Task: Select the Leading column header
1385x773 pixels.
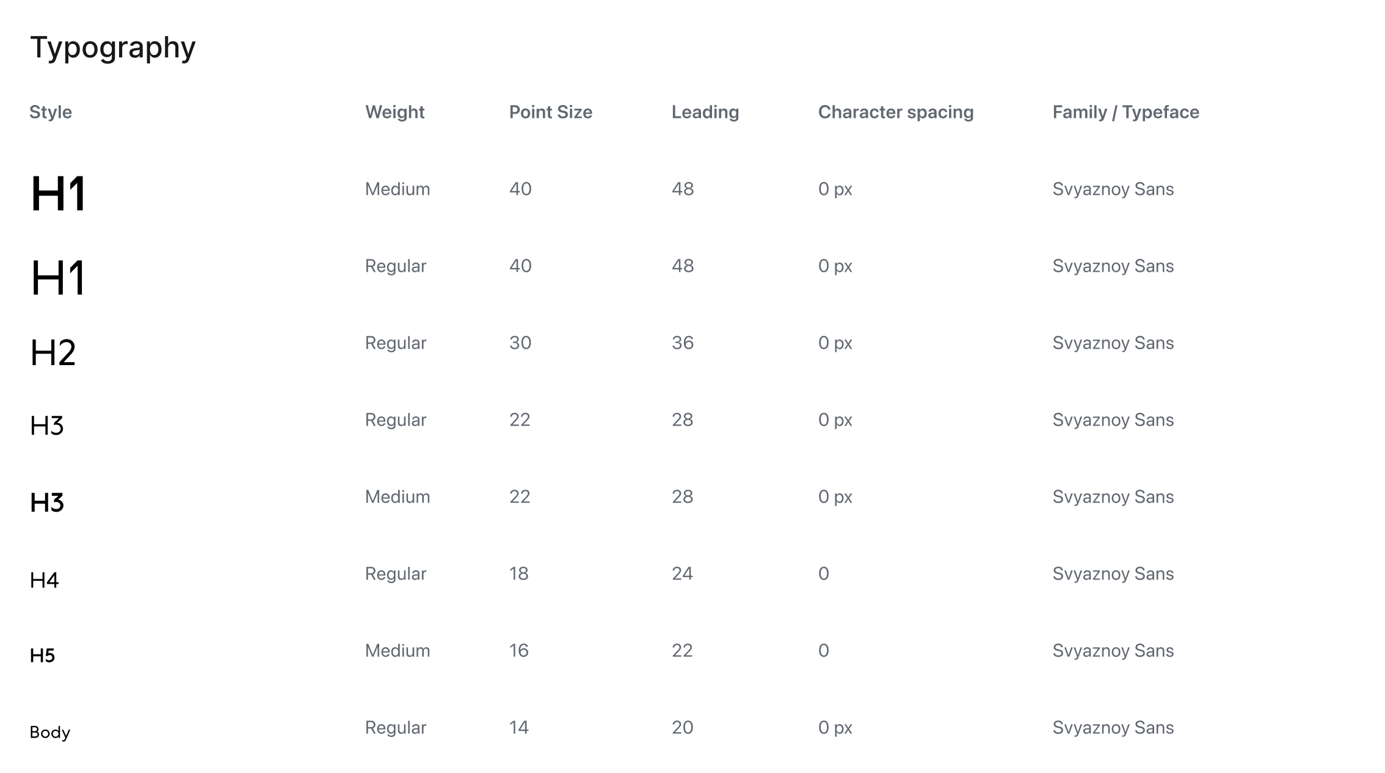Action: [x=705, y=112]
